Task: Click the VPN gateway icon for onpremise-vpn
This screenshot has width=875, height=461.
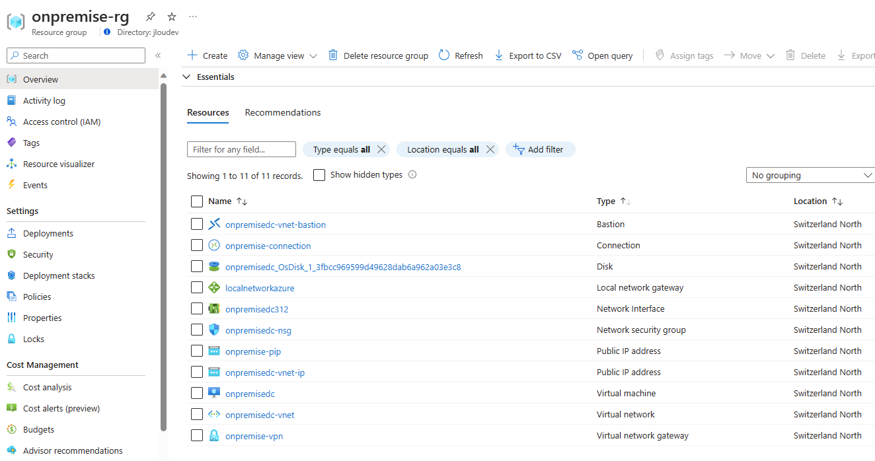Action: pyautogui.click(x=214, y=436)
